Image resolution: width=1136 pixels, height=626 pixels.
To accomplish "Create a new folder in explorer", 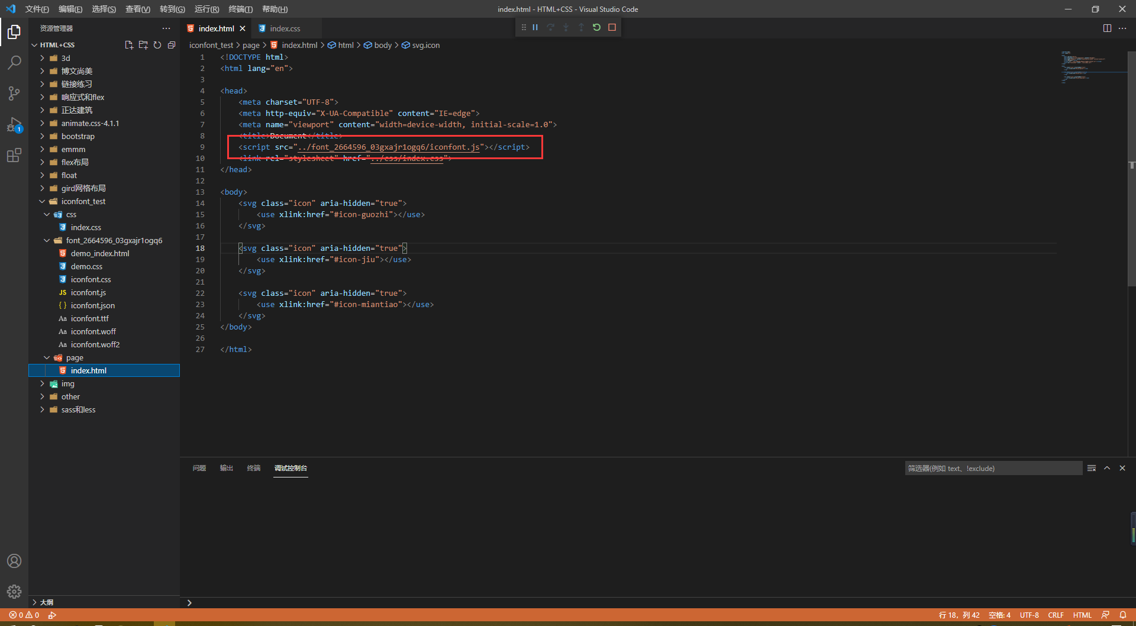I will pos(143,45).
